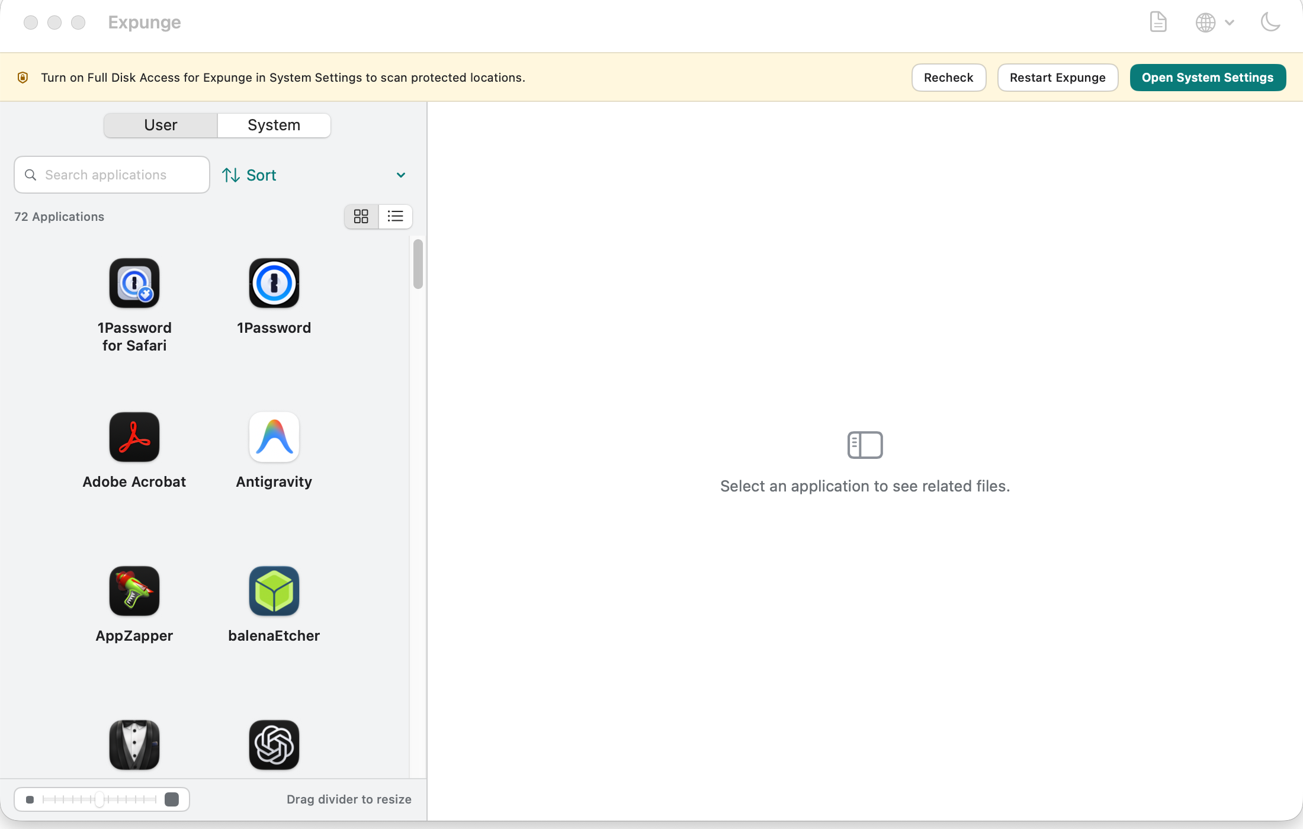Image resolution: width=1303 pixels, height=829 pixels.
Task: Select the AppZapper ray gun icon
Action: click(134, 591)
